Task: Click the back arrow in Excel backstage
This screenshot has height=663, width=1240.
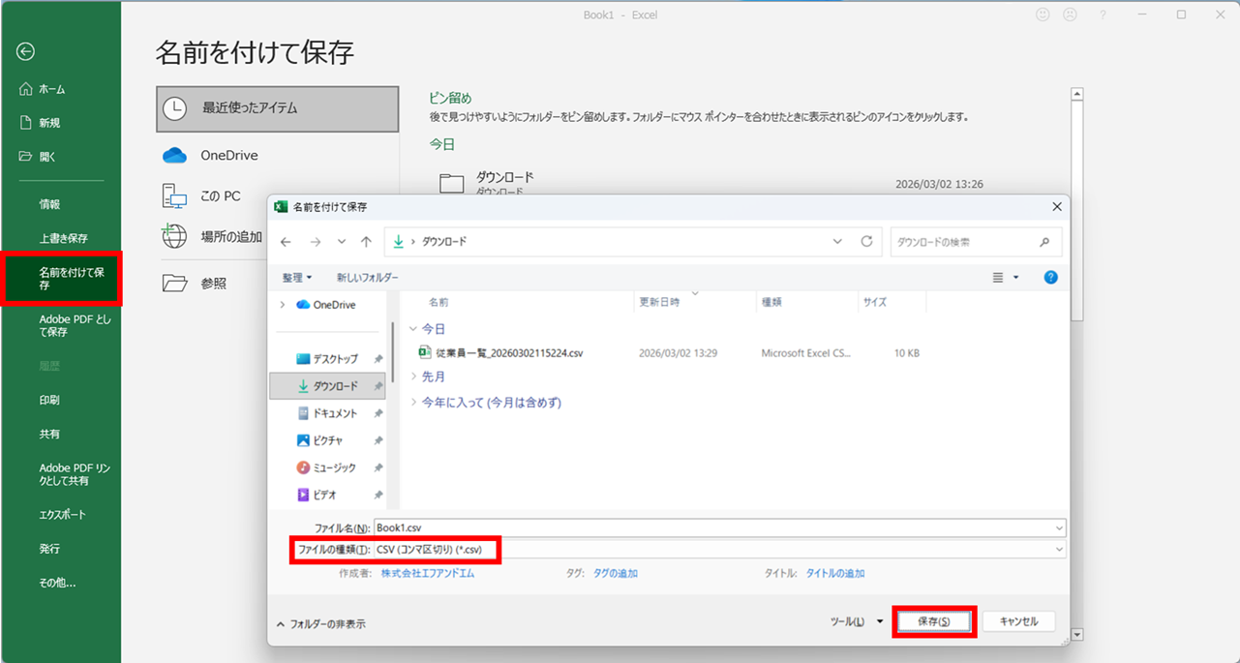Action: coord(26,52)
